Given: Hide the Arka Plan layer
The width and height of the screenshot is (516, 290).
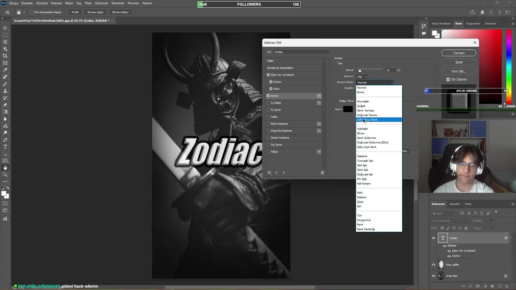Looking at the screenshot, I should click(434, 276).
